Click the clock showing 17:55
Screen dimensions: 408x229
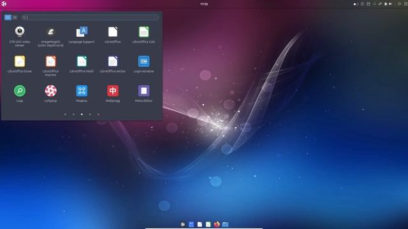pyautogui.click(x=204, y=4)
